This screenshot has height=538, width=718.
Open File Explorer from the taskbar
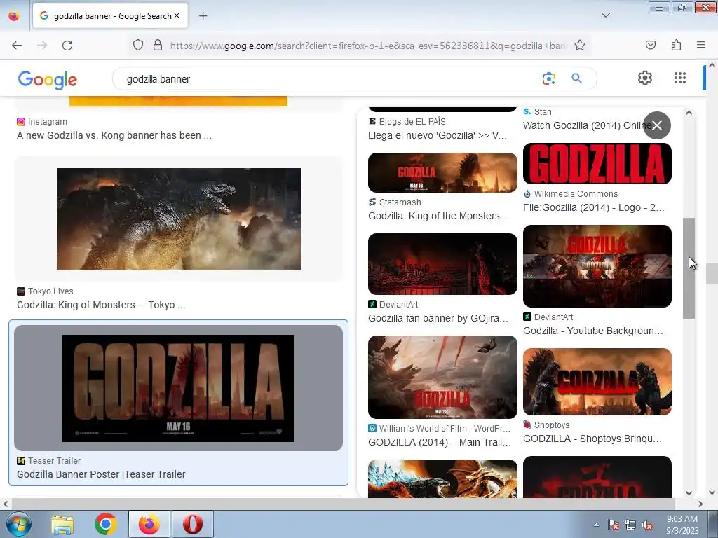click(62, 524)
